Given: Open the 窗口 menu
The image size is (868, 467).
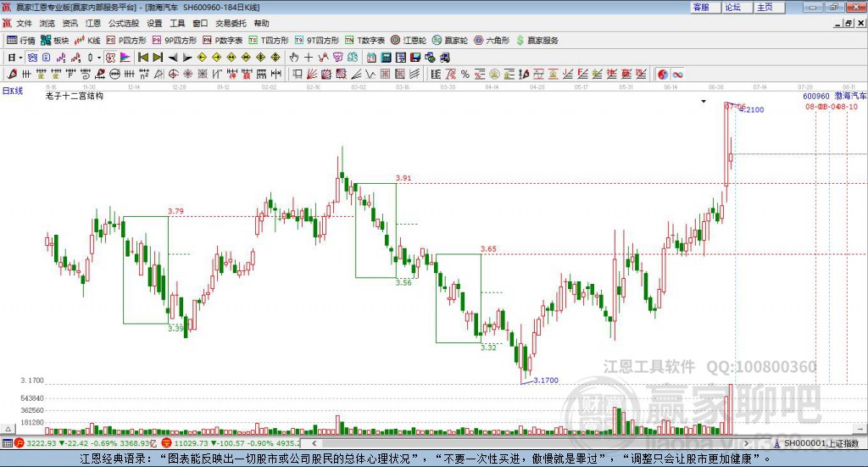Looking at the screenshot, I should (200, 23).
